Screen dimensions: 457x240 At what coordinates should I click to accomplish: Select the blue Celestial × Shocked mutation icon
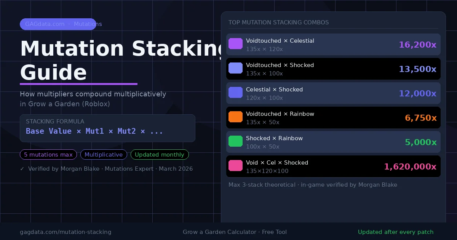coord(235,93)
